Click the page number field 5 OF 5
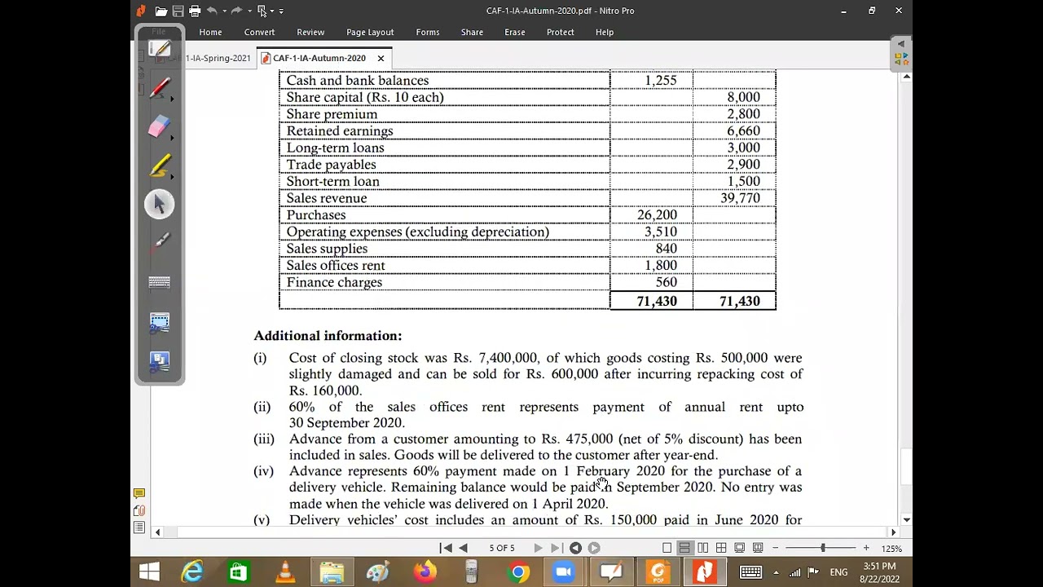The width and height of the screenshot is (1043, 587). coord(502,548)
